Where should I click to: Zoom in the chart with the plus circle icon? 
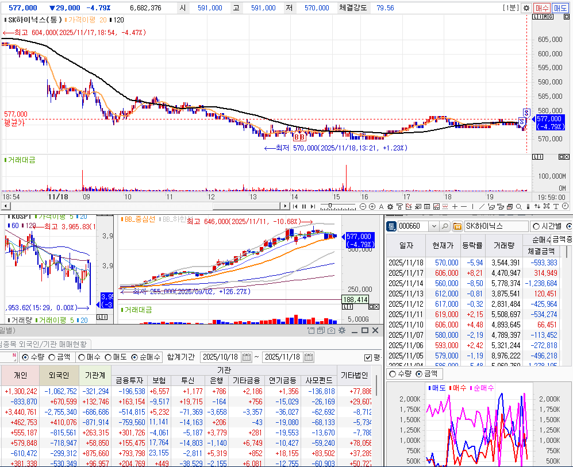pos(372,206)
